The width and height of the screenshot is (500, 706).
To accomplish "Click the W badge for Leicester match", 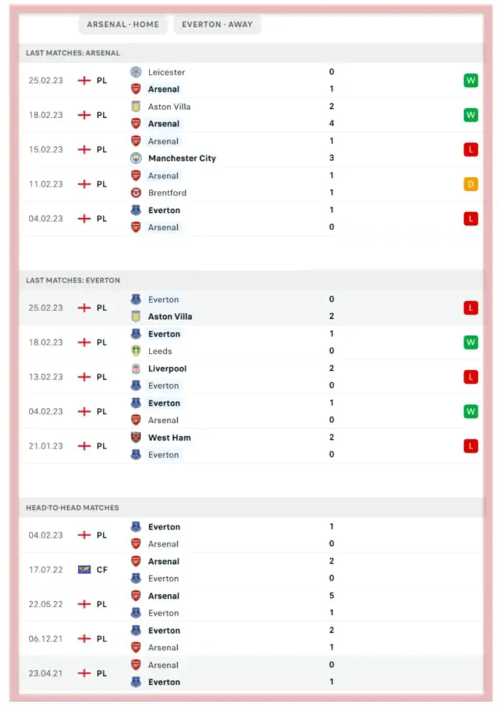I will tap(471, 80).
